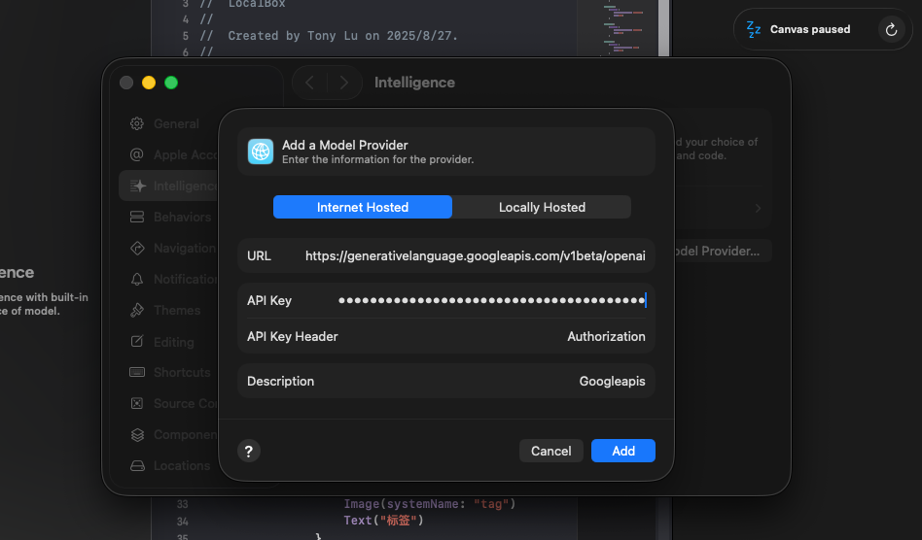Viewport: 922px width, 540px height.
Task: Click the Notifications bell icon
Action: point(137,280)
